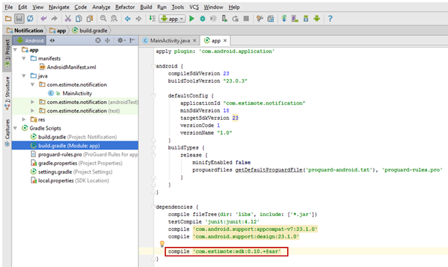448x267 pixels.
Task: Click the Undo arrow icon
Action: tap(43, 19)
